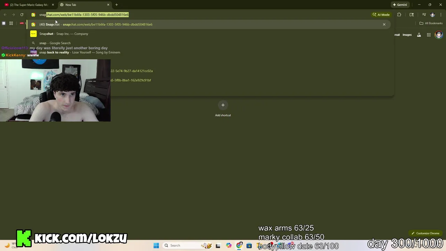446x251 pixels.
Task: Open the Extensions puzzle icon
Action: pos(399,15)
